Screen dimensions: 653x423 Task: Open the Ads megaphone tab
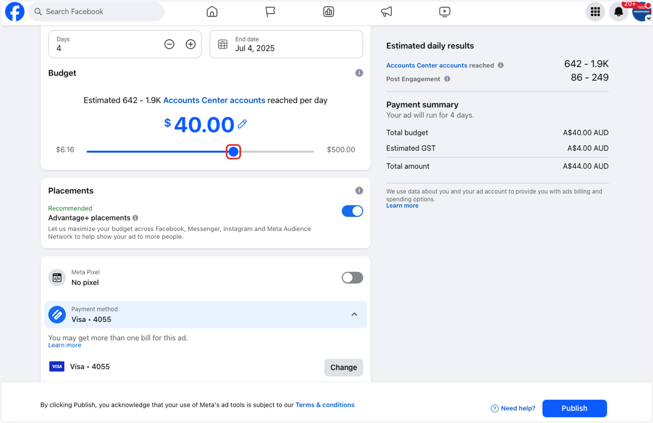click(x=386, y=11)
